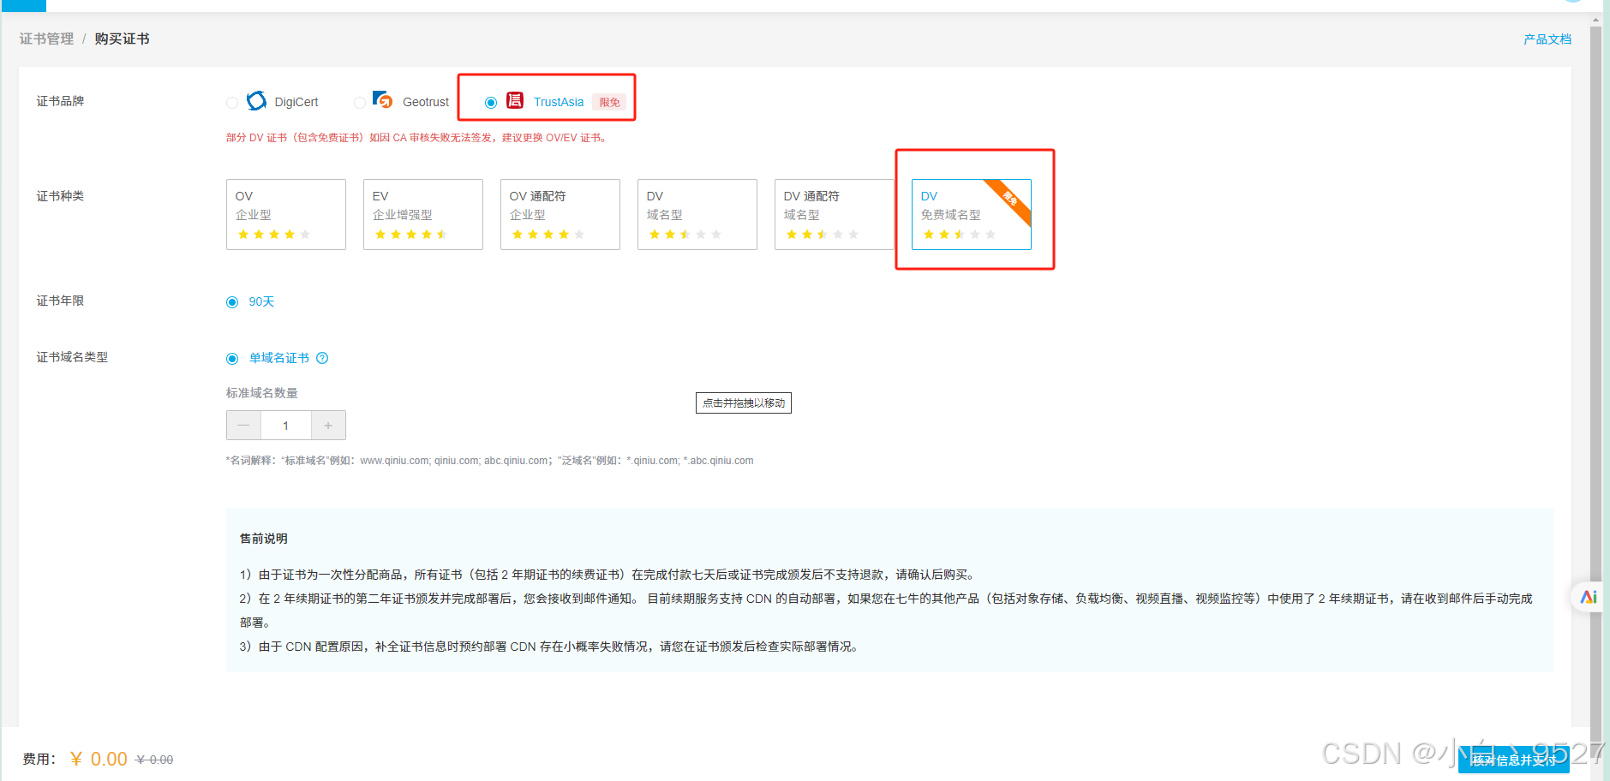Click the Geotrust logo icon
1610x781 pixels.
383,100
